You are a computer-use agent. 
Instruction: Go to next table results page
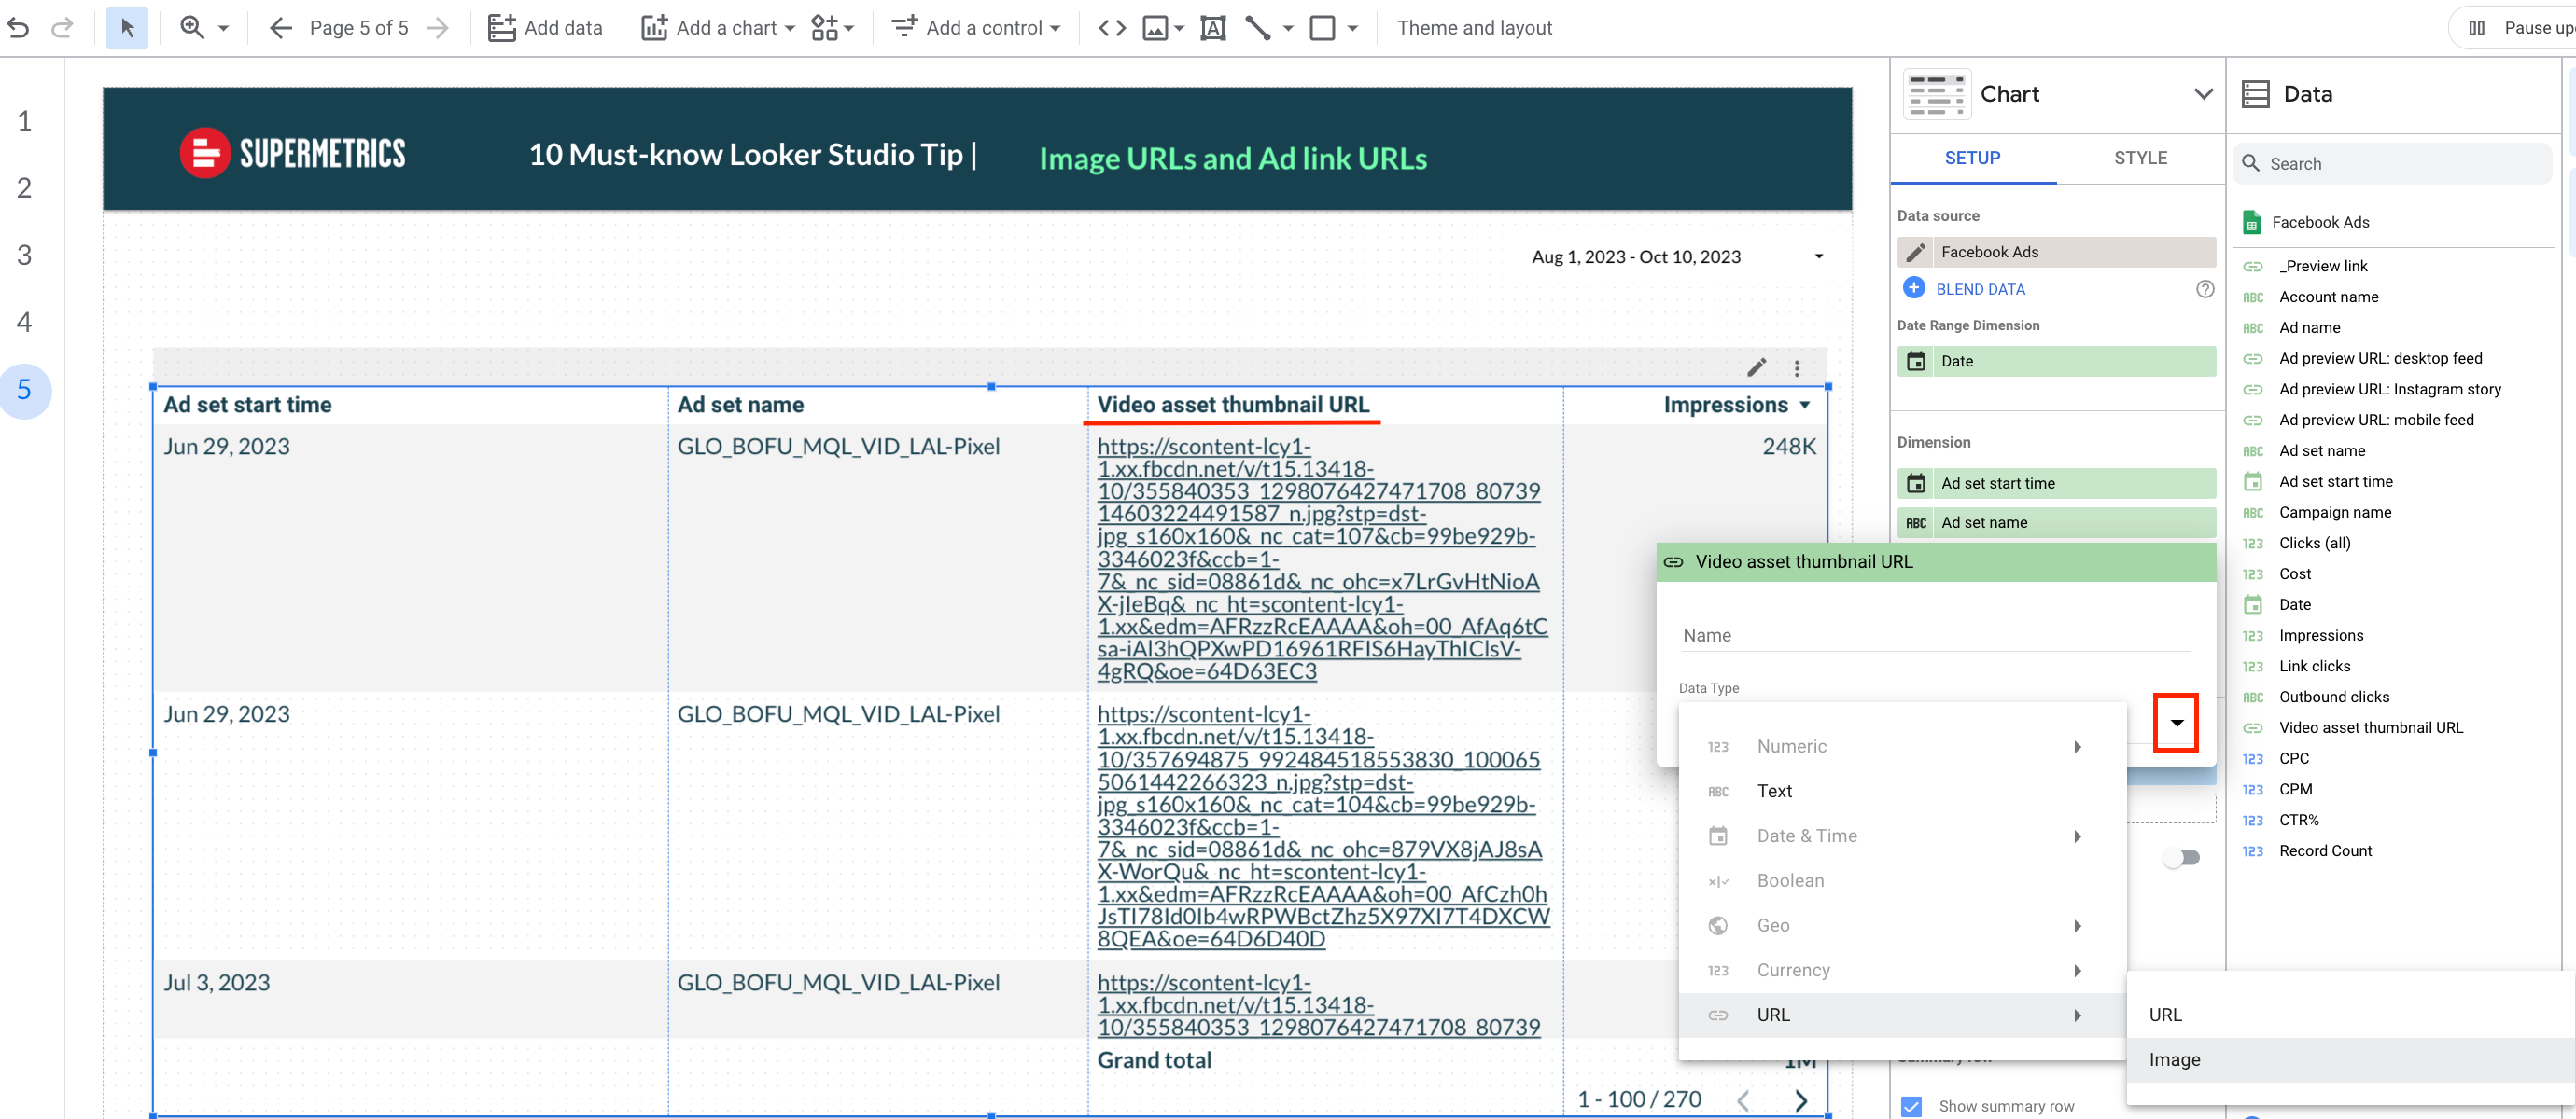tap(1801, 1099)
